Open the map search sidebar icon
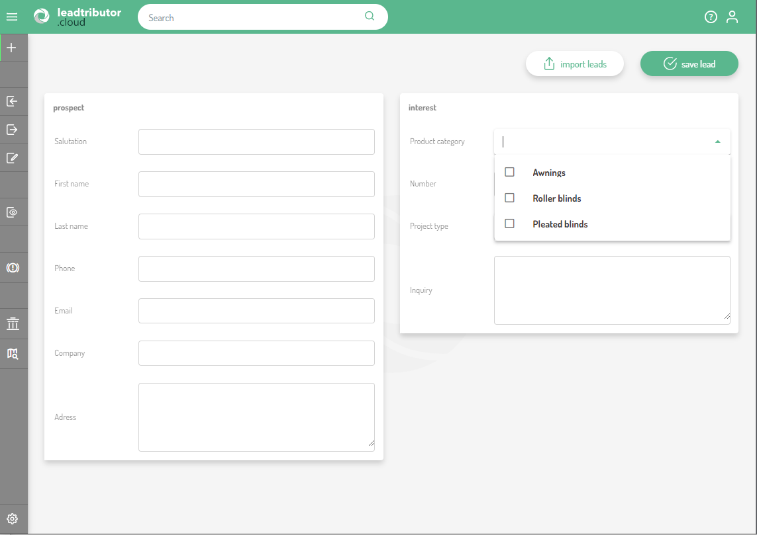 (x=12, y=354)
